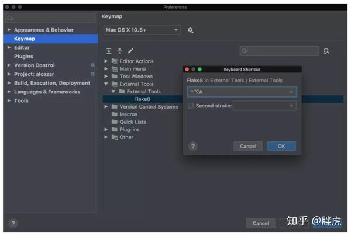Click the pencil edit shortcut icon

pyautogui.click(x=130, y=51)
